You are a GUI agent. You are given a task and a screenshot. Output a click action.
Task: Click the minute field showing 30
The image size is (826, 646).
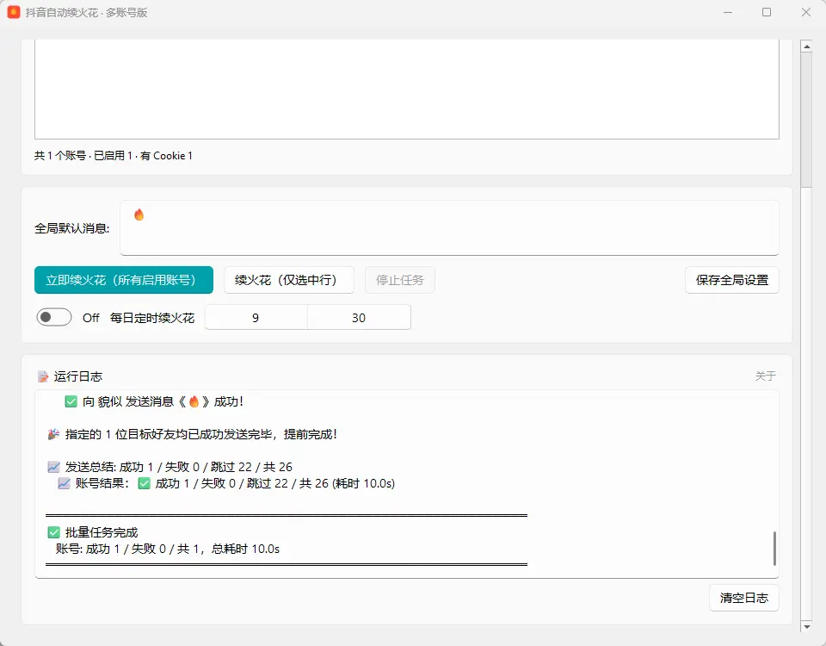tap(360, 318)
